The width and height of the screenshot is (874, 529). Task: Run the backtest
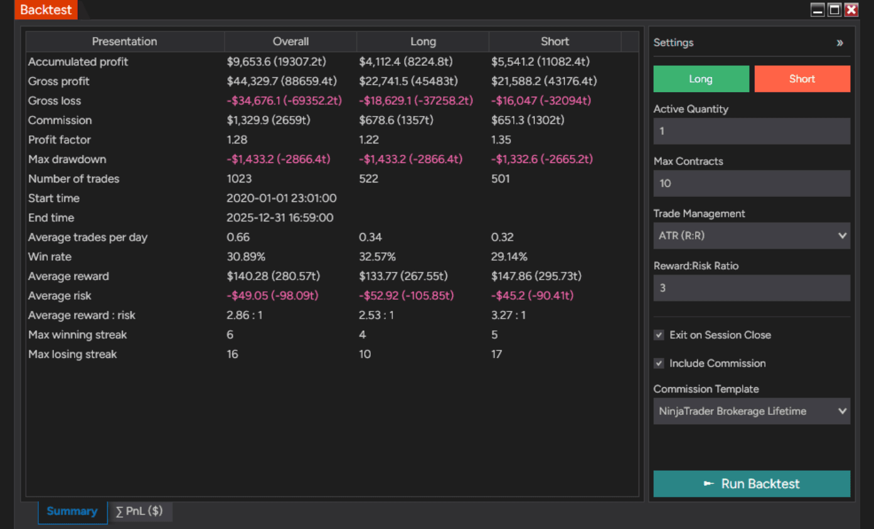(752, 484)
